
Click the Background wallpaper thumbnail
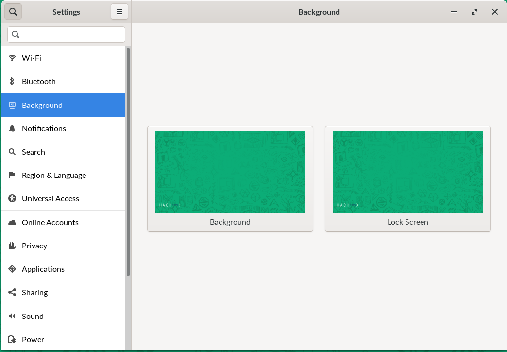click(230, 172)
